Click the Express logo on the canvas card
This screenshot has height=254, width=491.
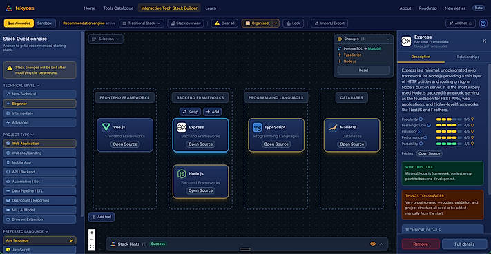pos(182,127)
